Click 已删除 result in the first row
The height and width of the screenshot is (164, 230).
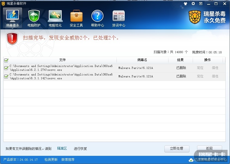181,68
